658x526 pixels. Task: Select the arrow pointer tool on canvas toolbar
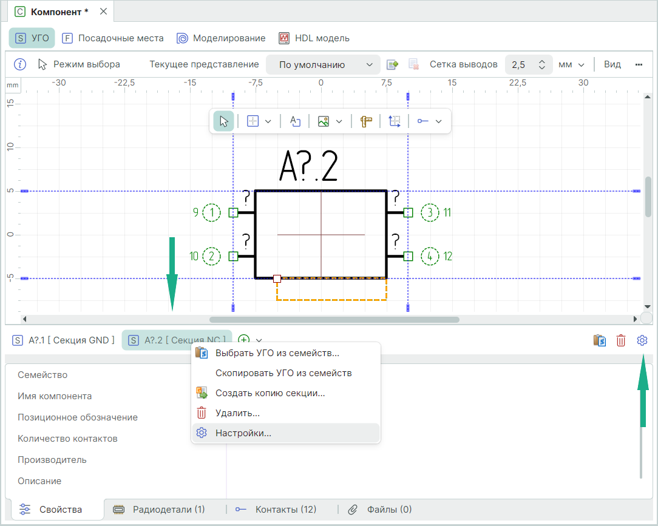[x=223, y=121]
